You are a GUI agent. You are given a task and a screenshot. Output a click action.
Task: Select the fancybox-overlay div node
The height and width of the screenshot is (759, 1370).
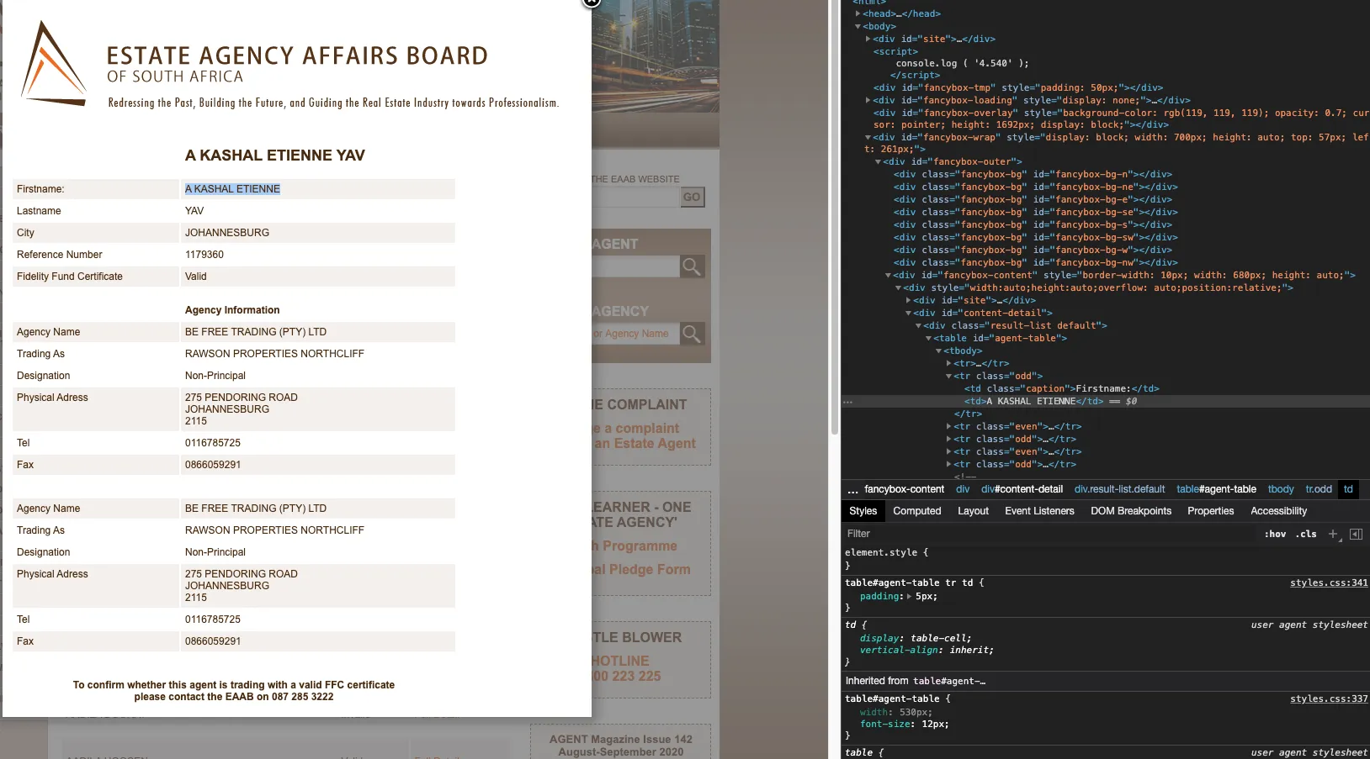(1121, 119)
